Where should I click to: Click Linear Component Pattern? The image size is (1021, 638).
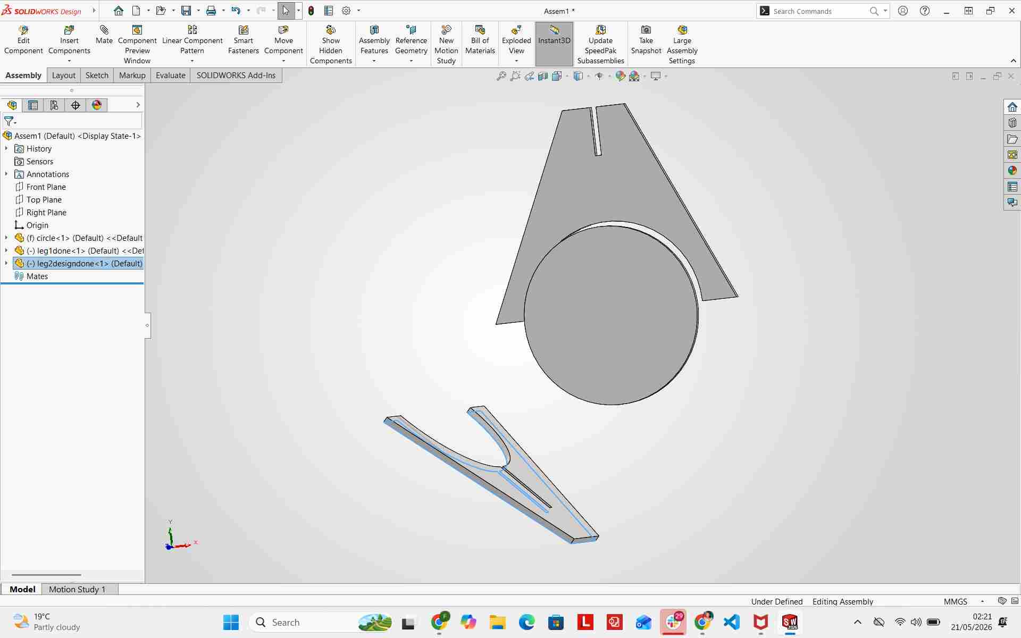(192, 40)
